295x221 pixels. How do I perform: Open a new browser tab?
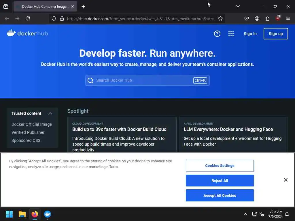click(83, 7)
